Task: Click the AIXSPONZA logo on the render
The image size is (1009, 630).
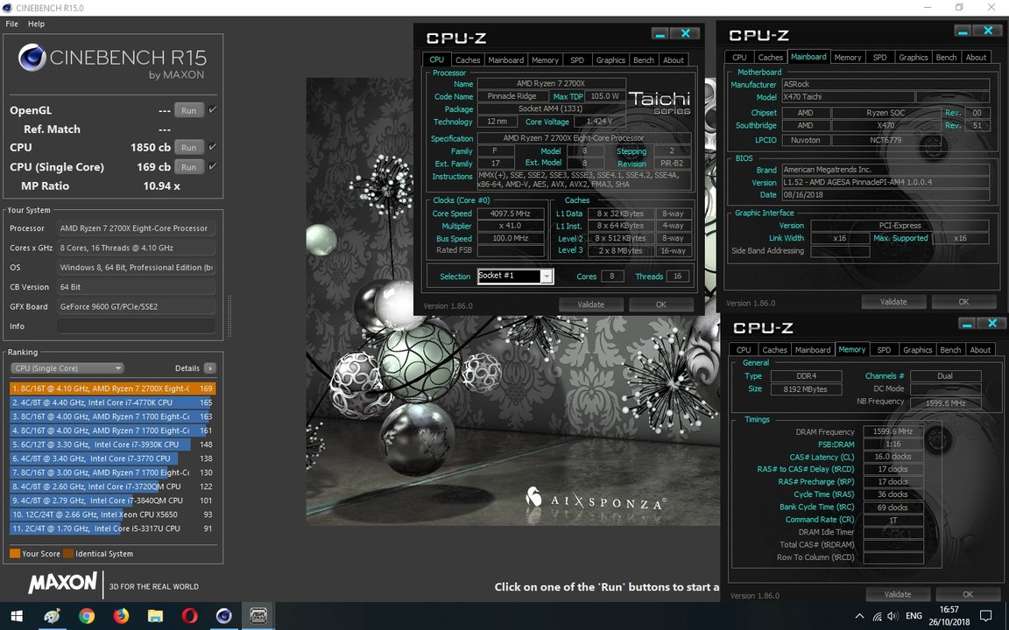Action: [x=596, y=500]
